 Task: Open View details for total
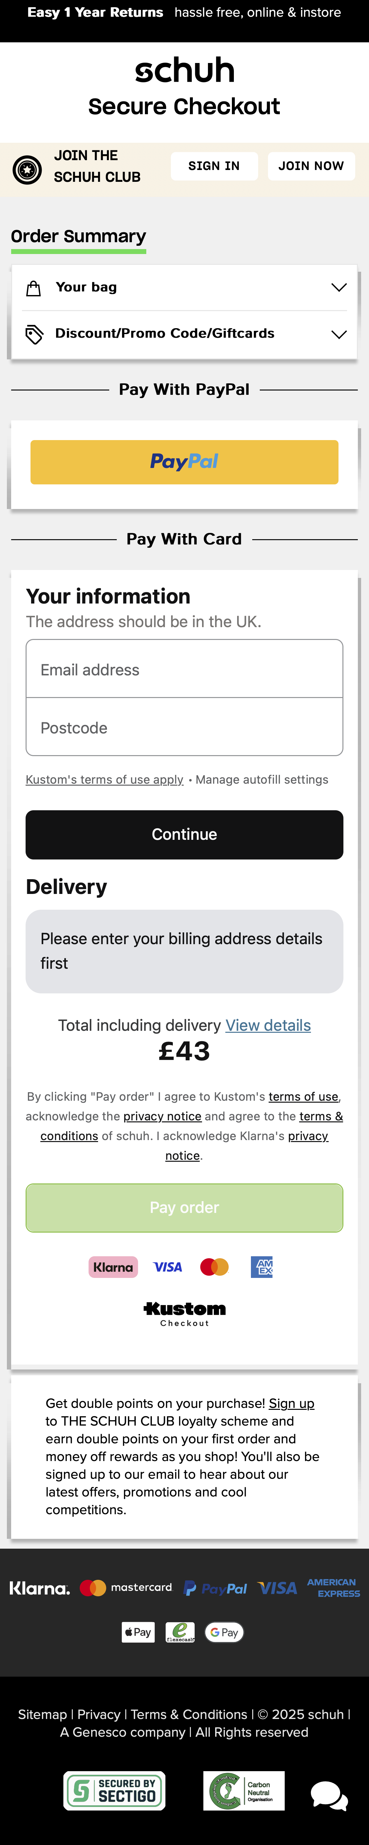(x=268, y=1025)
